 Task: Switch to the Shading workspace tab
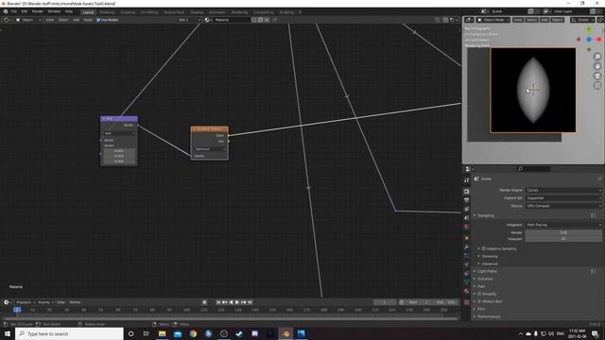(x=197, y=12)
